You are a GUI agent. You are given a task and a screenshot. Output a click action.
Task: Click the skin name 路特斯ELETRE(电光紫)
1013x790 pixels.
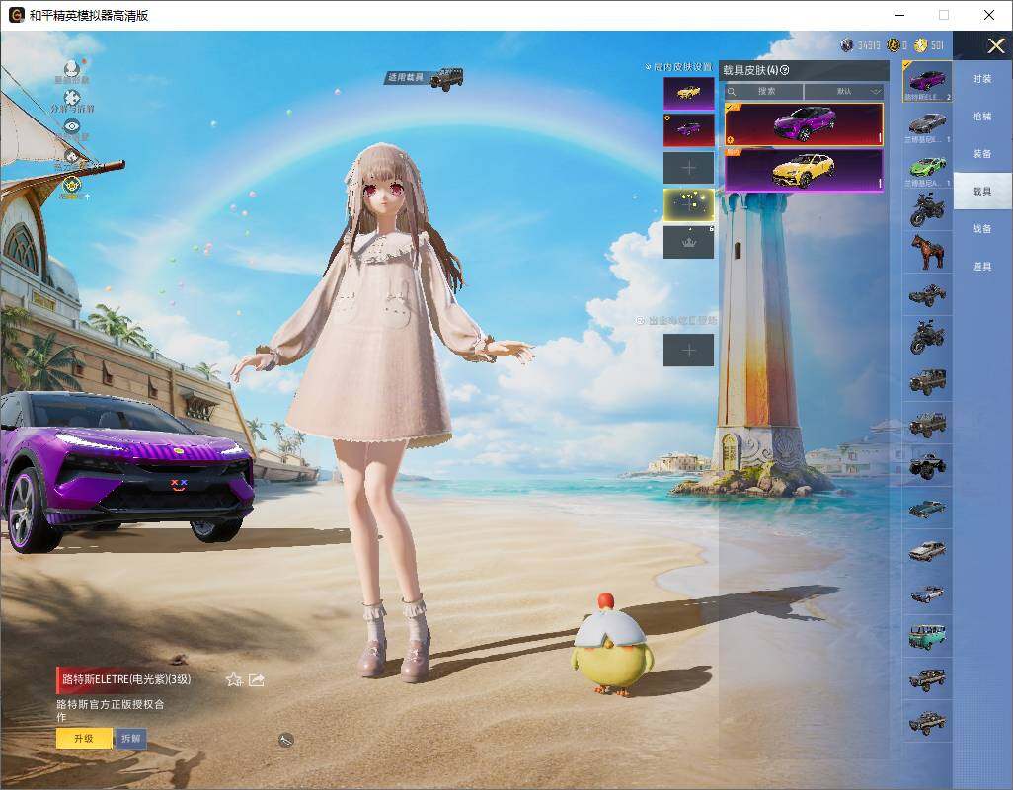point(126,679)
